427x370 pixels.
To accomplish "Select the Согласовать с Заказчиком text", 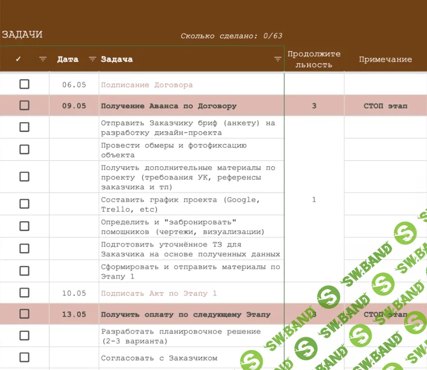I will coord(159,358).
